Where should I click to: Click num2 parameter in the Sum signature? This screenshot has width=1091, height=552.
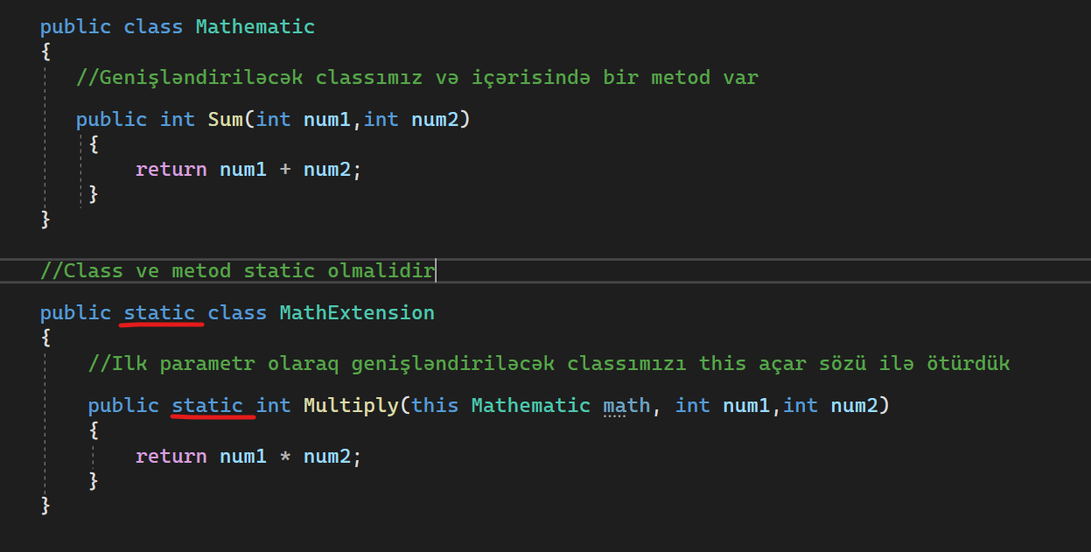pyautogui.click(x=435, y=119)
